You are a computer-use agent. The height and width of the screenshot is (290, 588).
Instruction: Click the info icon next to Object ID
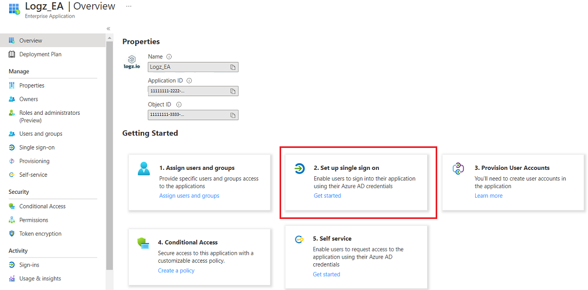pyautogui.click(x=179, y=105)
